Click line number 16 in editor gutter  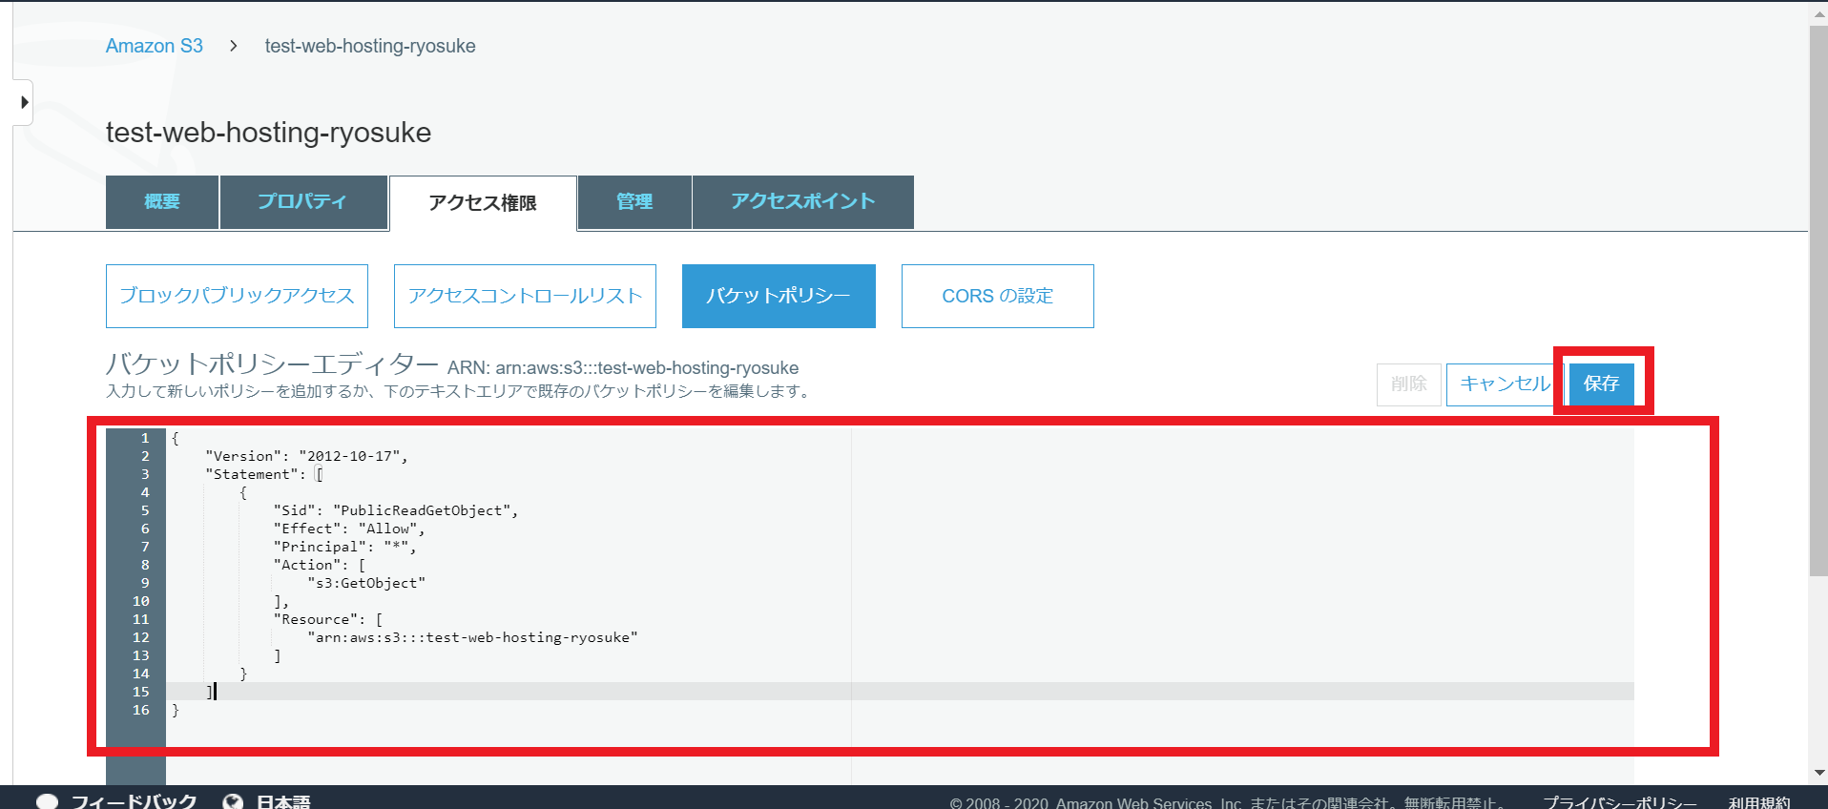pos(141,710)
